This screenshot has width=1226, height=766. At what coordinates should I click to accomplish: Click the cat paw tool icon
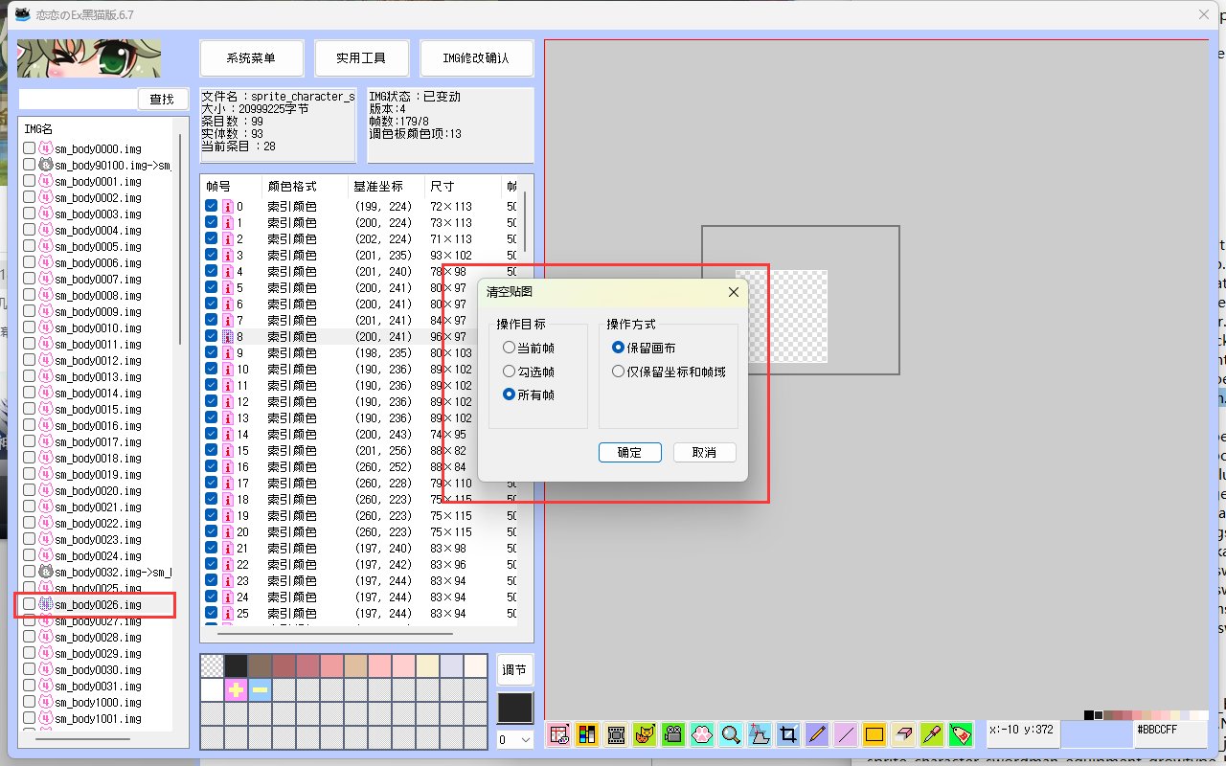pos(702,734)
